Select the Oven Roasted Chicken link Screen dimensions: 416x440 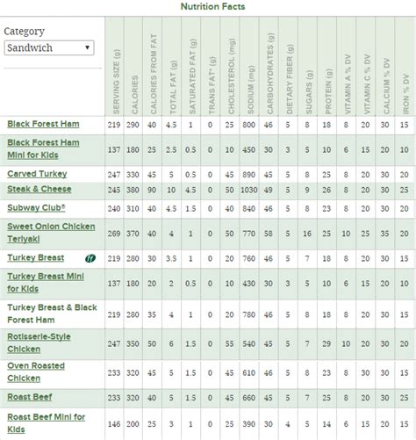pos(36,371)
